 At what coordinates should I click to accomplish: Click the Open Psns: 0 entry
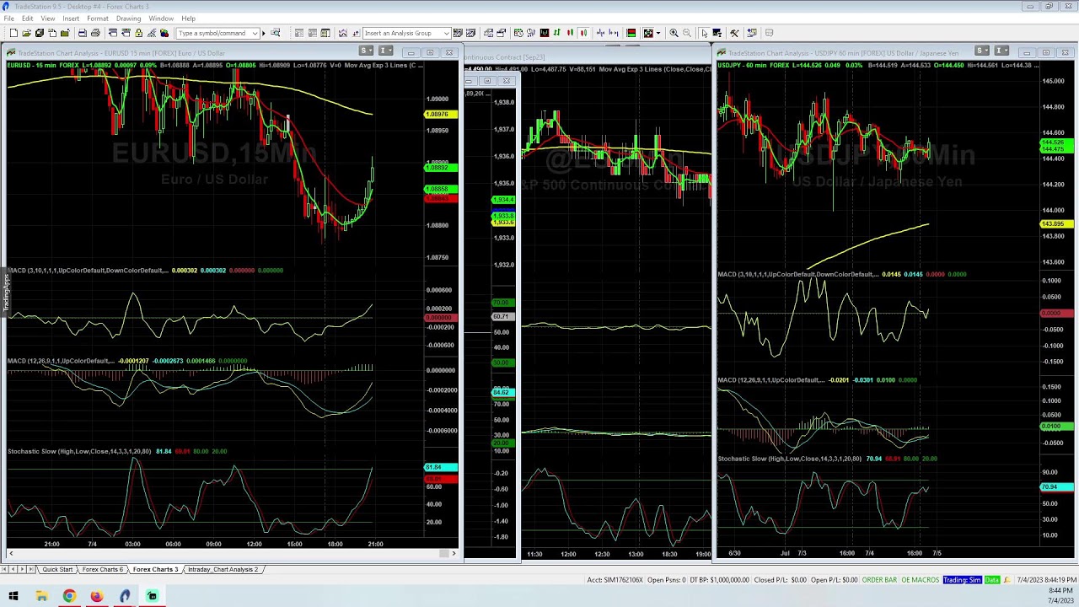666,580
